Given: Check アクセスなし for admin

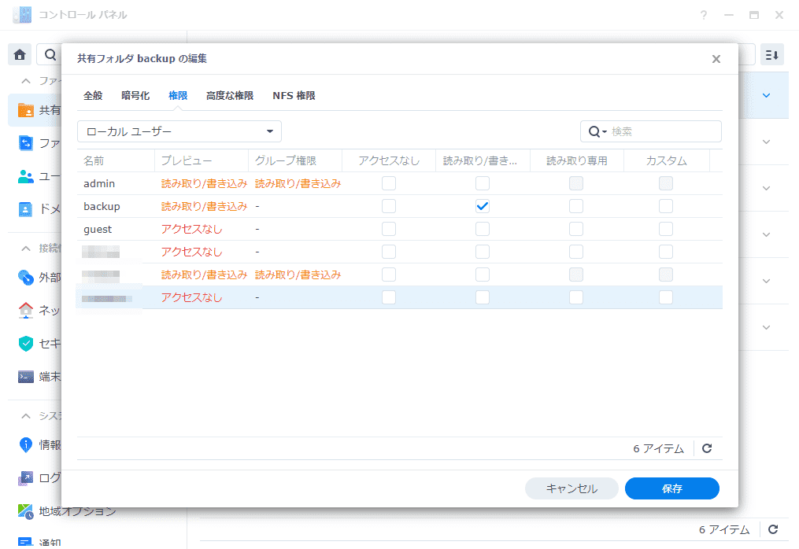Looking at the screenshot, I should pyautogui.click(x=389, y=183).
